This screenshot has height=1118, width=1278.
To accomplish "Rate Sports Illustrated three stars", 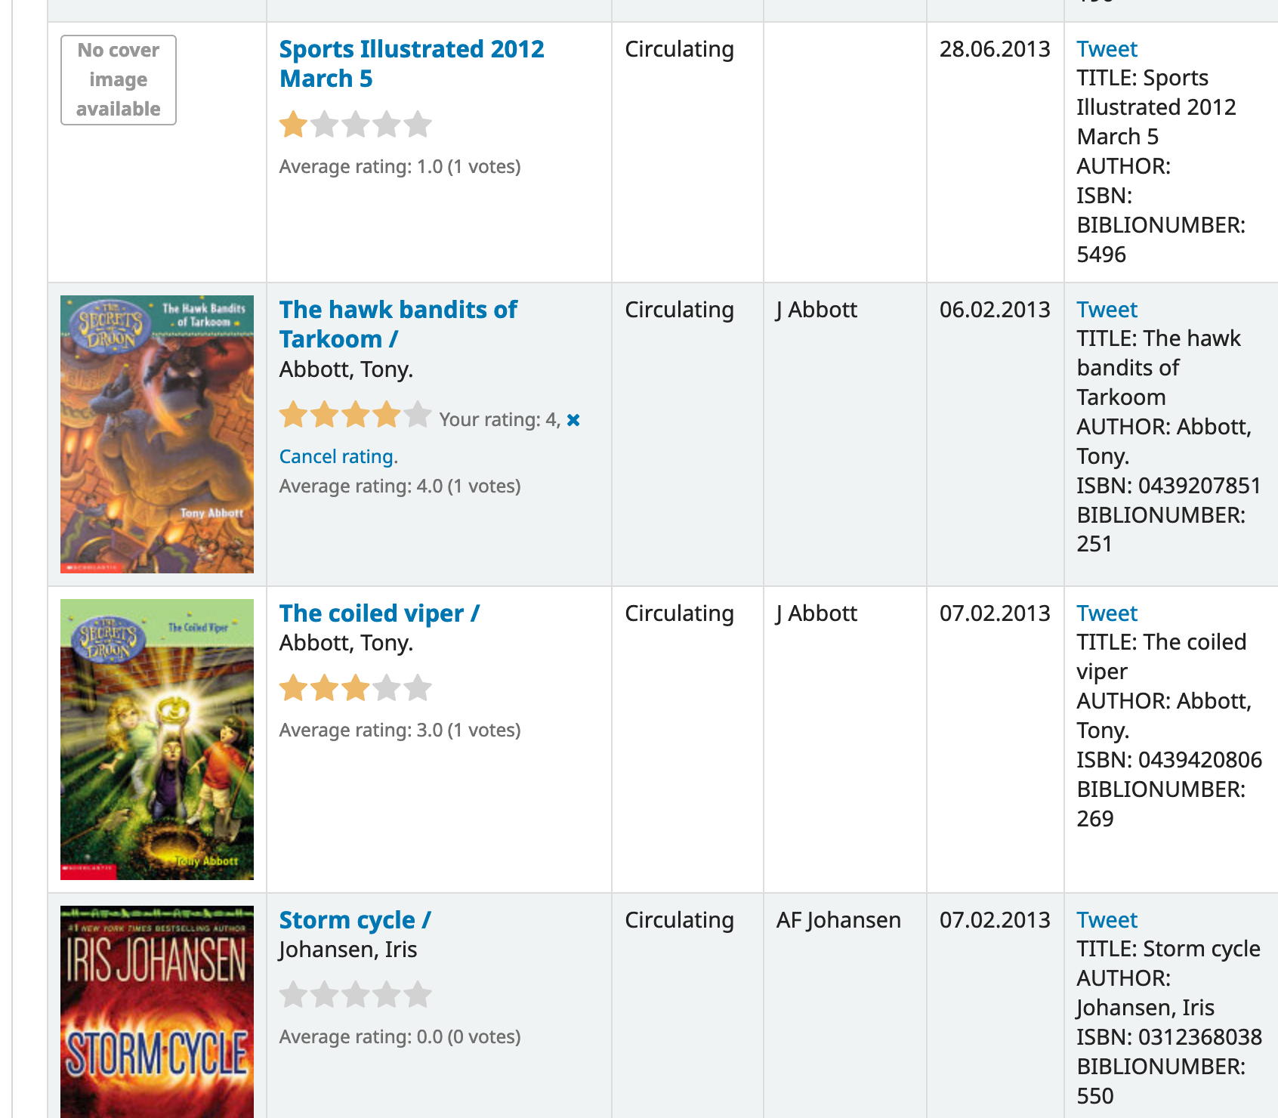I will click(x=355, y=125).
